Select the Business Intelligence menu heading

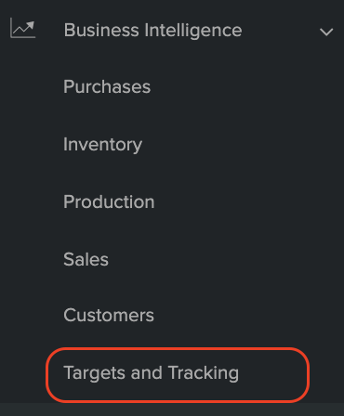152,30
